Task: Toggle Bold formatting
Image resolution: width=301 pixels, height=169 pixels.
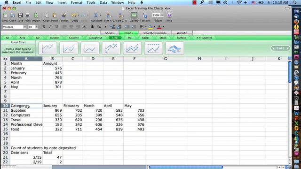Action: coord(44,27)
